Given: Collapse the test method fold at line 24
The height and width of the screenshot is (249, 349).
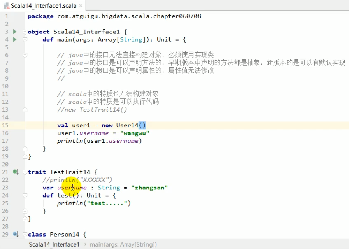Looking at the screenshot, I should click(x=25, y=195).
